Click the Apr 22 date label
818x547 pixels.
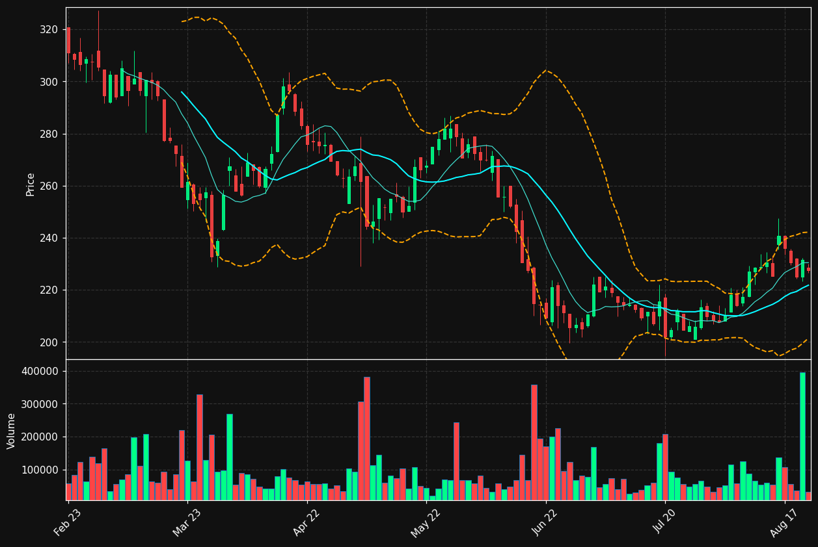point(307,522)
